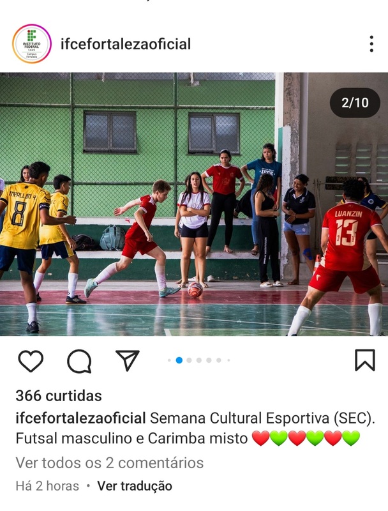Open comments via speech bubble icon

coord(79,361)
